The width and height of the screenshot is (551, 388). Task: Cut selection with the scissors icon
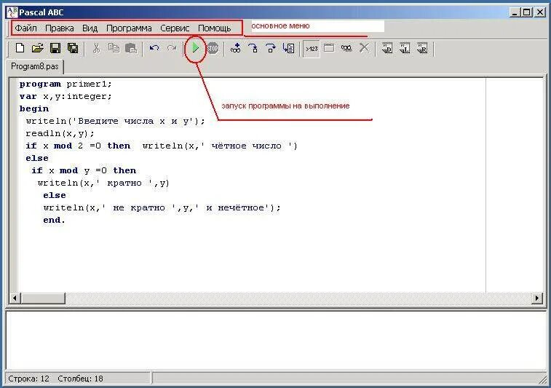point(96,48)
